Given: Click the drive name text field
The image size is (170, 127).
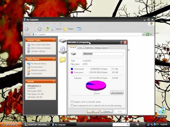Looking at the screenshot, I should (x=103, y=54).
